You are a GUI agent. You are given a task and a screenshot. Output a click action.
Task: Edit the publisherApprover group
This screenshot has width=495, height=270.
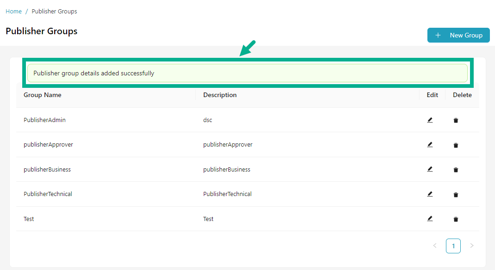[430, 144]
